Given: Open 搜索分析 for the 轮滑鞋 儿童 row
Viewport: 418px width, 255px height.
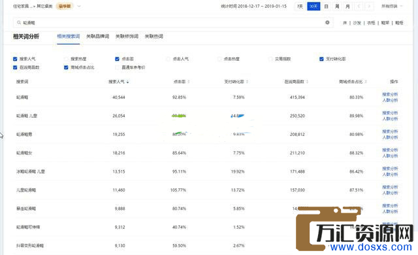Looking at the screenshot, I should click(390, 113).
